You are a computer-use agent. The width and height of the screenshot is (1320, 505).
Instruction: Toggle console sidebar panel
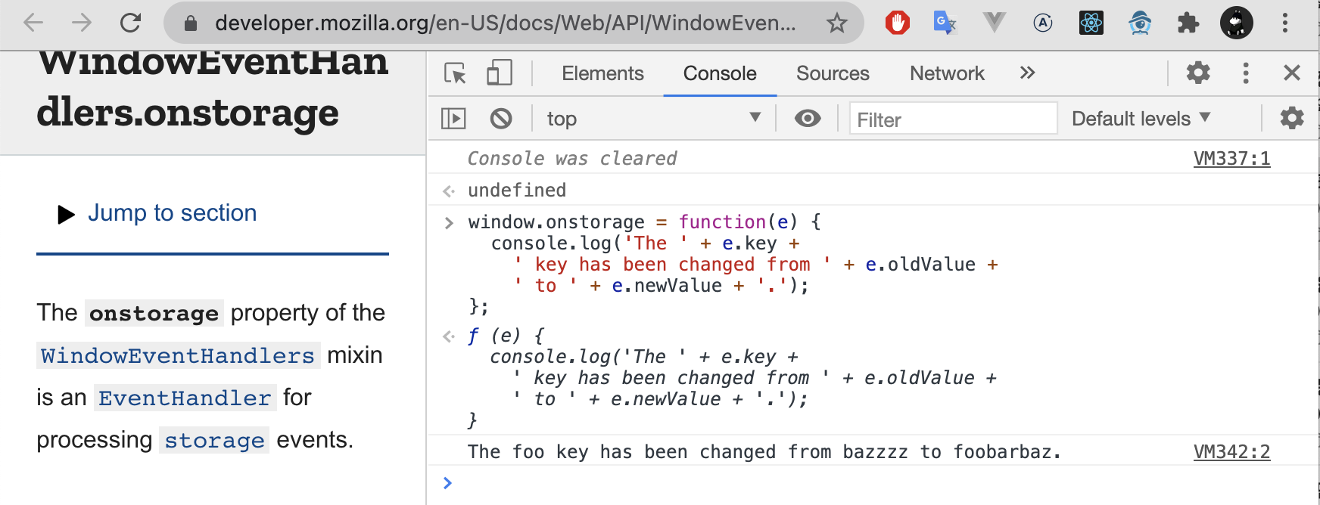(453, 119)
